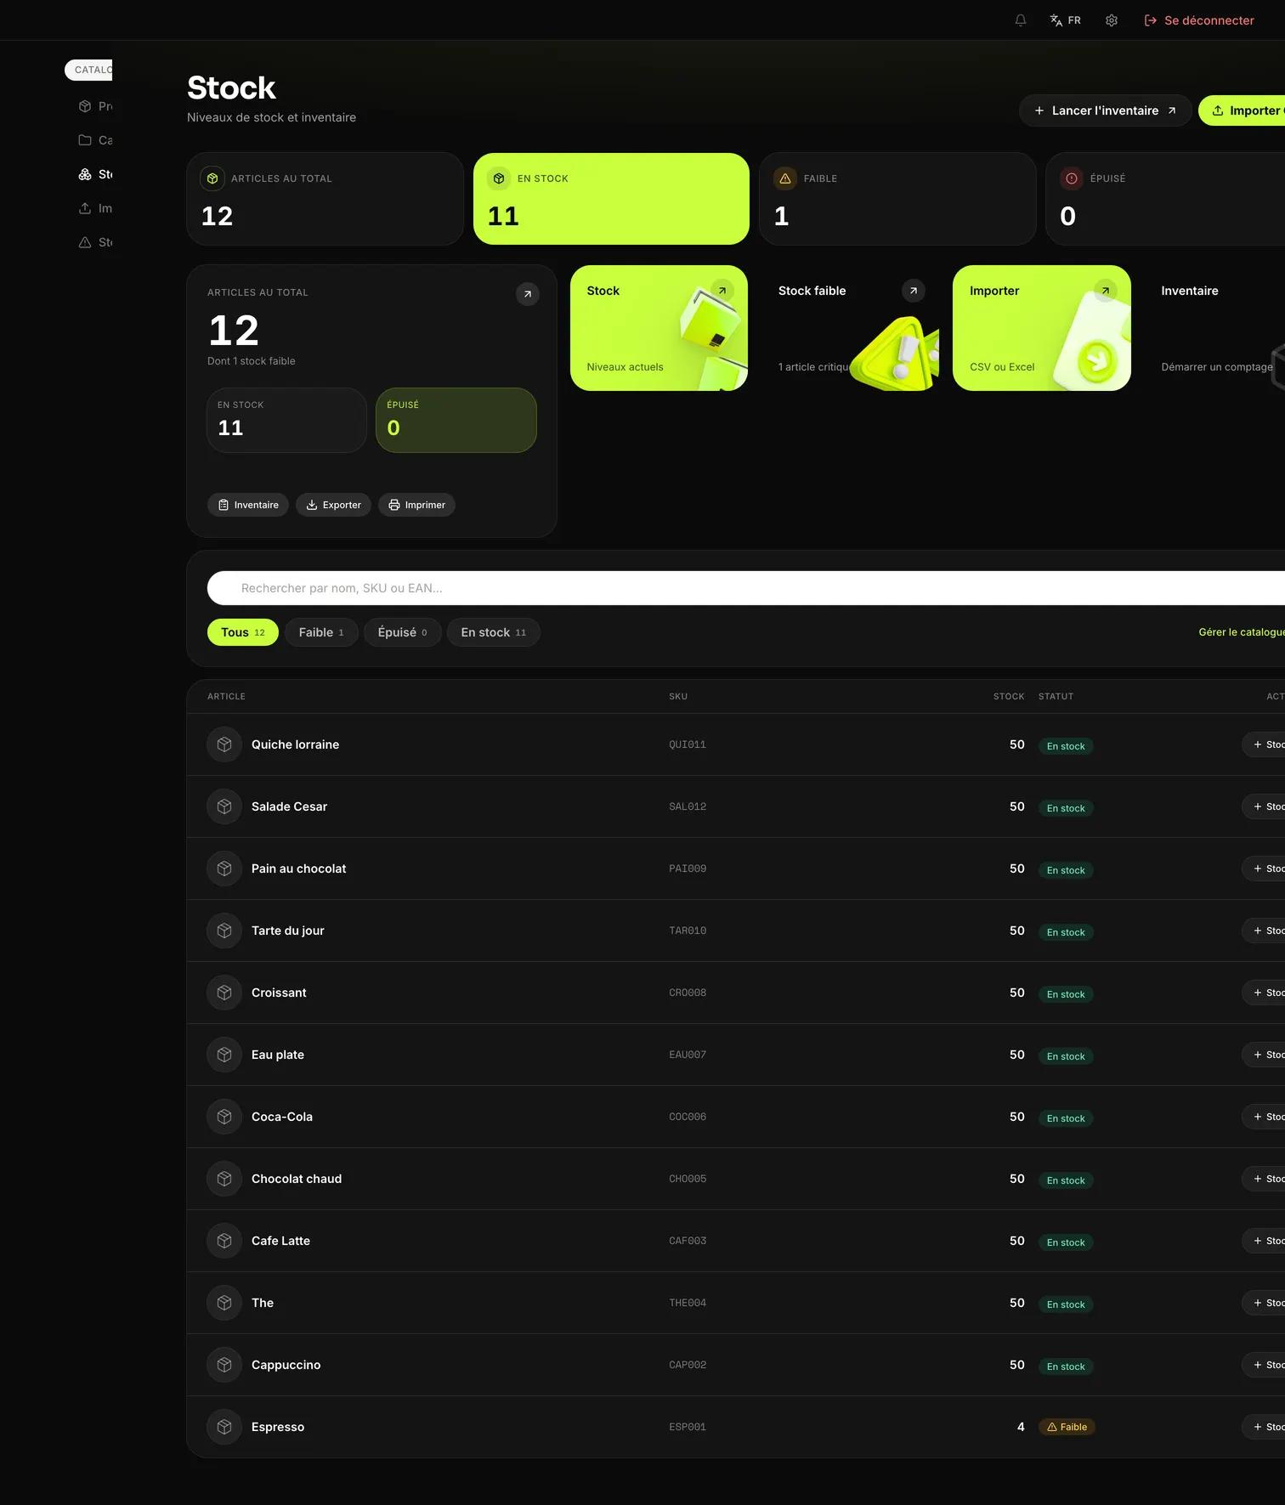Click the package icon in sidebar

(x=85, y=106)
